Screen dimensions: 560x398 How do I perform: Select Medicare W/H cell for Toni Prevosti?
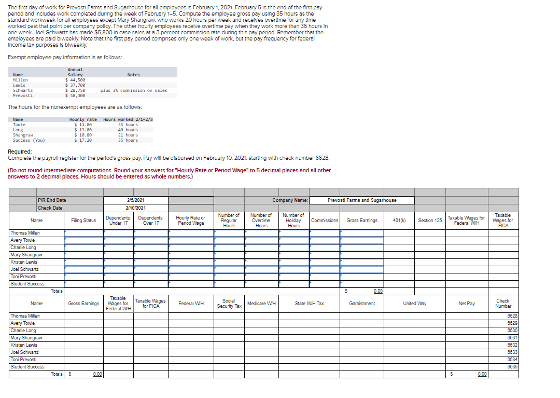click(261, 360)
